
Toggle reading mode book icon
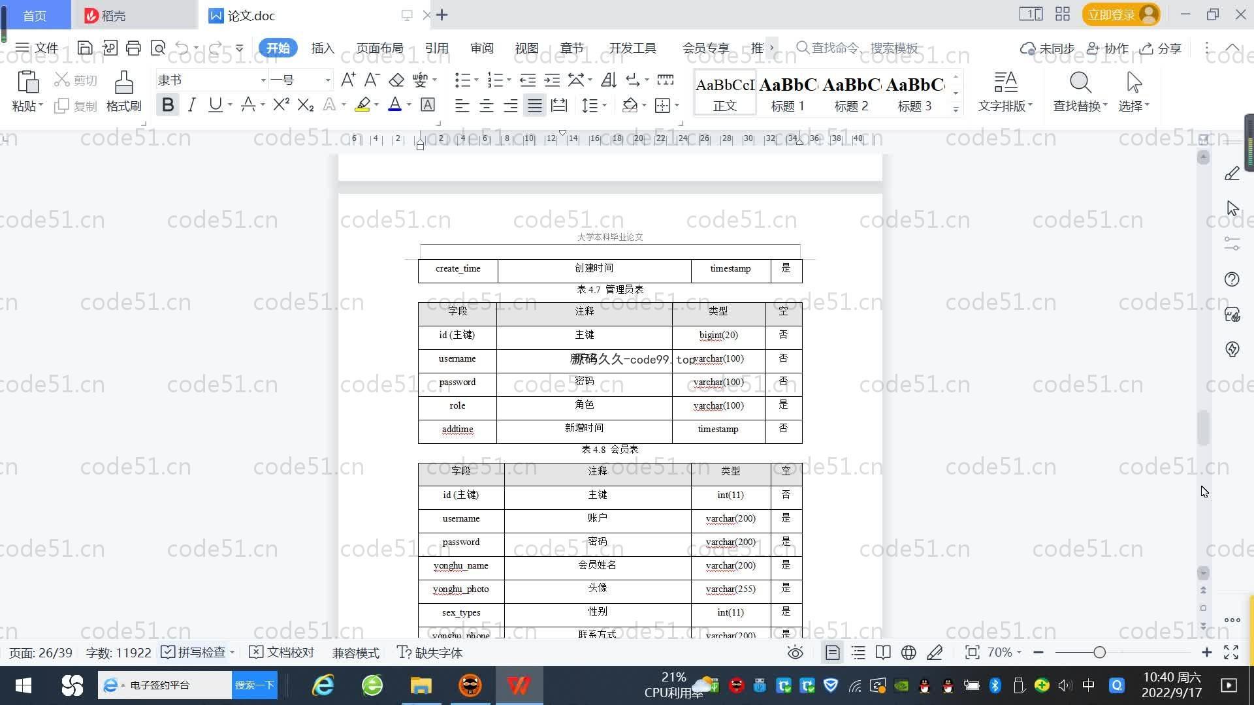(883, 653)
